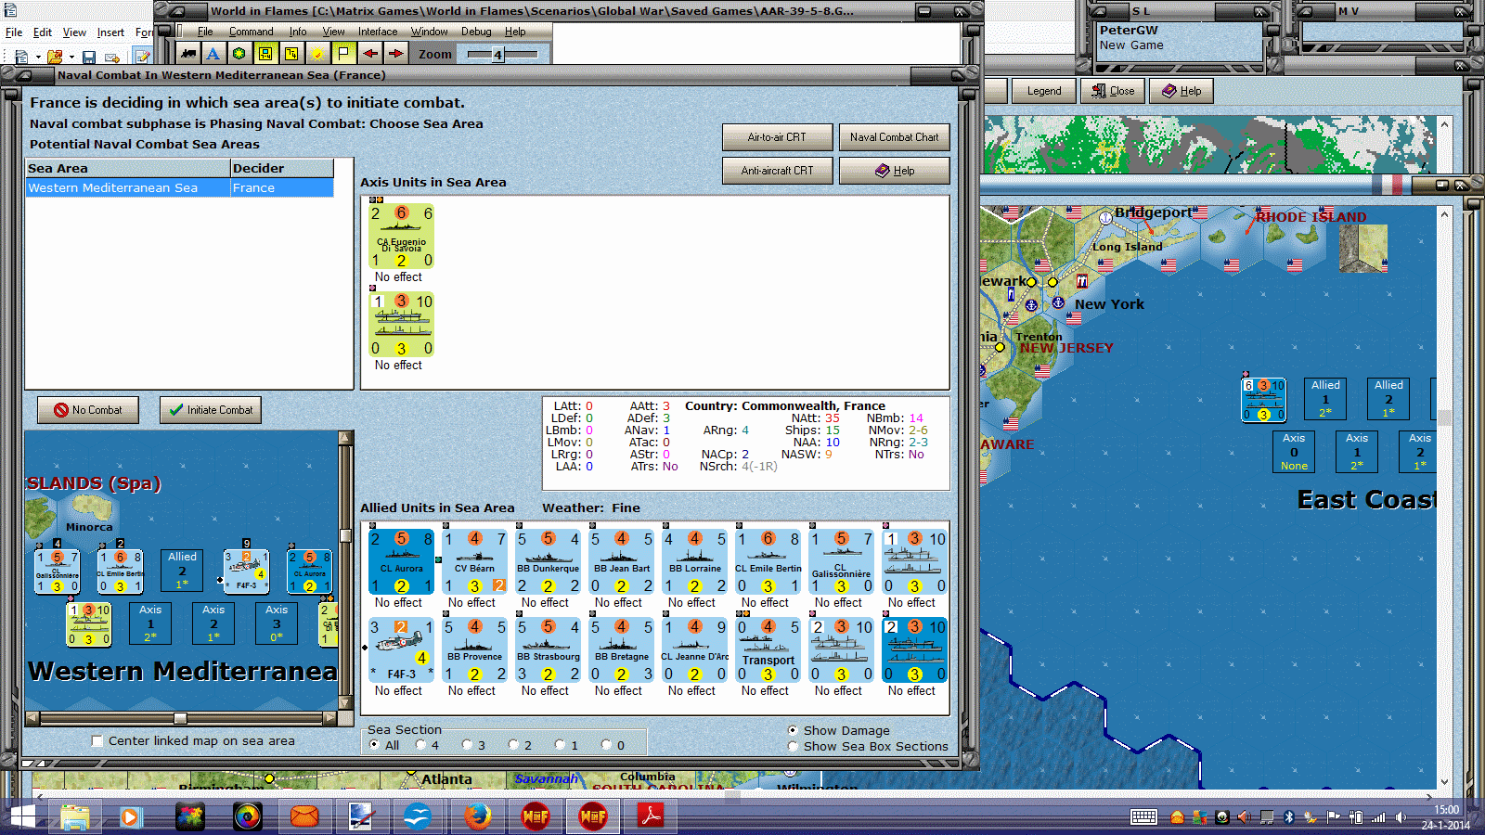
Task: Open Firefox from the taskbar
Action: [478, 816]
